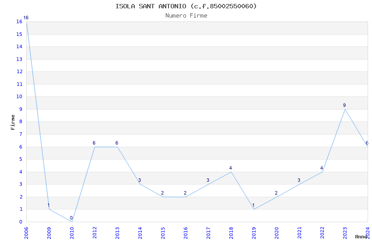
Task: Pick the 2019 x-axis label
Action: [x=254, y=233]
